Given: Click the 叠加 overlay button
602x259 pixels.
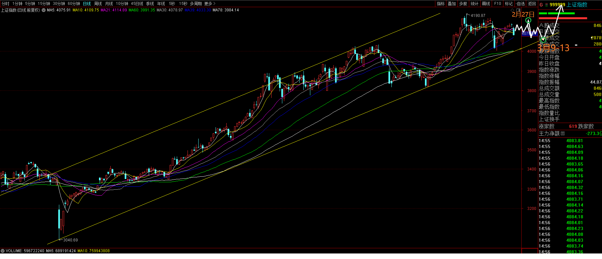Looking at the screenshot, I should [x=452, y=4].
